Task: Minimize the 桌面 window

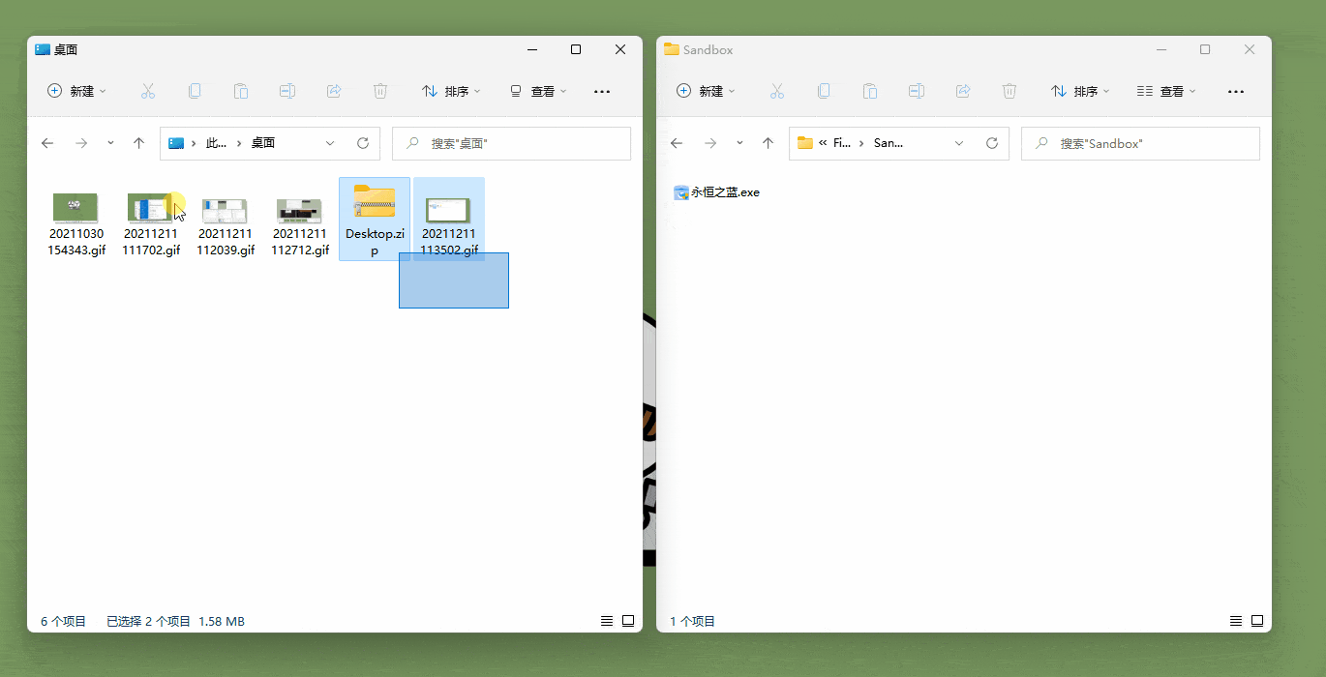Action: coord(531,49)
